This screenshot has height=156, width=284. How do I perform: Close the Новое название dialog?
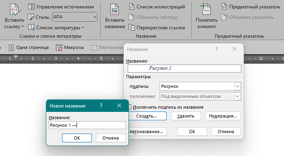119,106
